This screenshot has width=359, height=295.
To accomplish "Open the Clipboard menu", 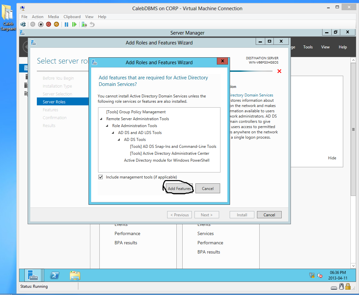I will point(72,17).
